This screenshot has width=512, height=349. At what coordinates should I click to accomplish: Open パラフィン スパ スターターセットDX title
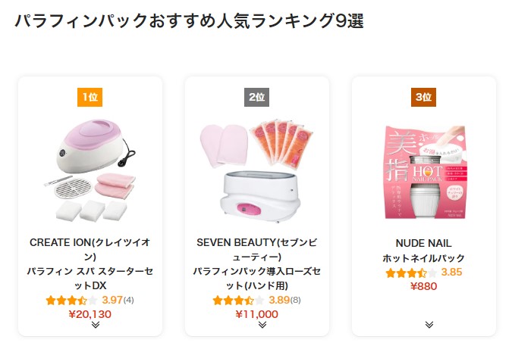pyautogui.click(x=90, y=279)
